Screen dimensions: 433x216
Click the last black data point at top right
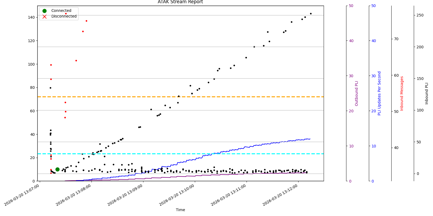click(x=311, y=13)
